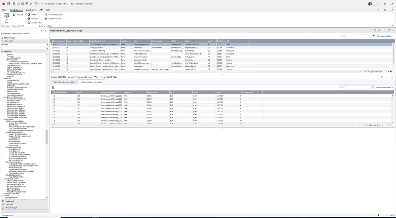
Task: Open the Hilfe ribbon tab
Action: pos(48,10)
